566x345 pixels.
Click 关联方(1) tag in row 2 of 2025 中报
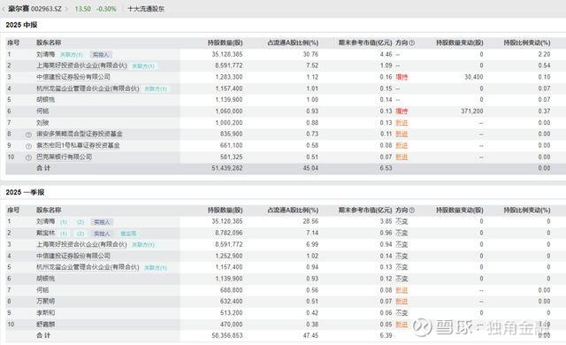pos(143,66)
